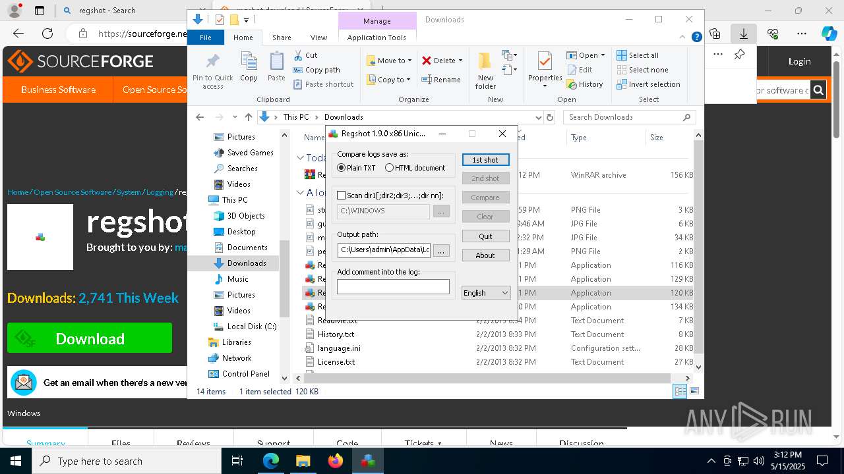The image size is (844, 474).
Task: Click Windows Start button
Action: pos(15,461)
